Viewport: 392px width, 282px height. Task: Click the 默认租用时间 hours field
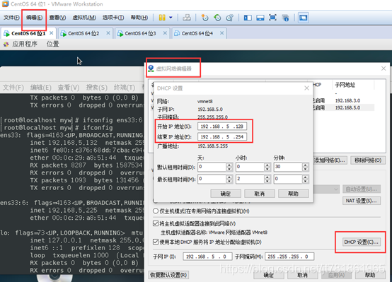250,167
